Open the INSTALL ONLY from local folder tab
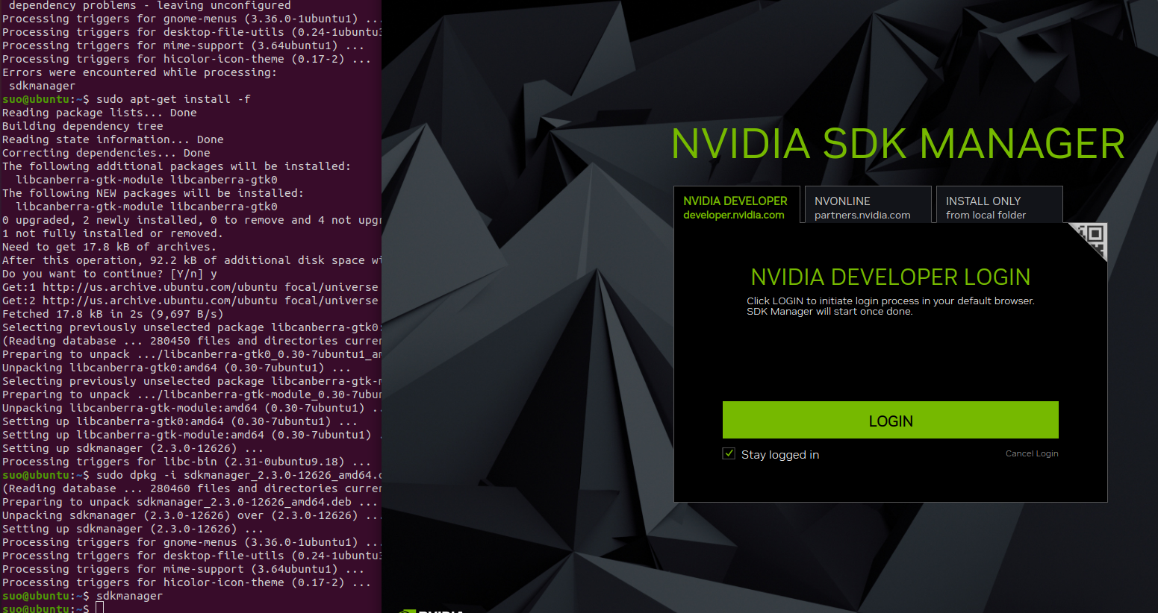1158x613 pixels. click(x=999, y=204)
